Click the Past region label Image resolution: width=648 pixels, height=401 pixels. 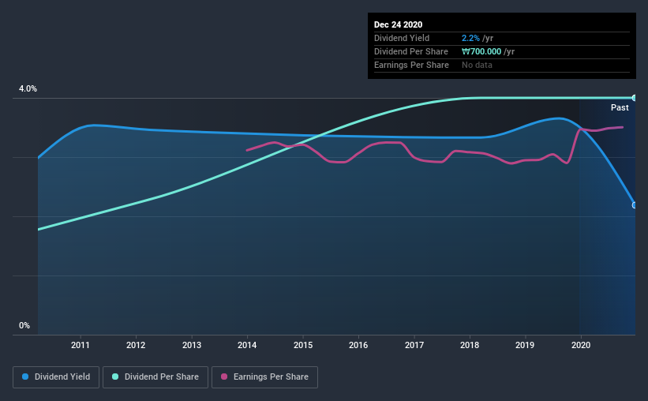tap(620, 107)
